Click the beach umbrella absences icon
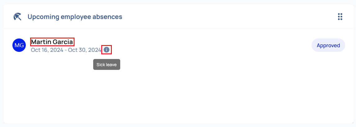The width and height of the screenshot is (356, 127). coord(17,16)
